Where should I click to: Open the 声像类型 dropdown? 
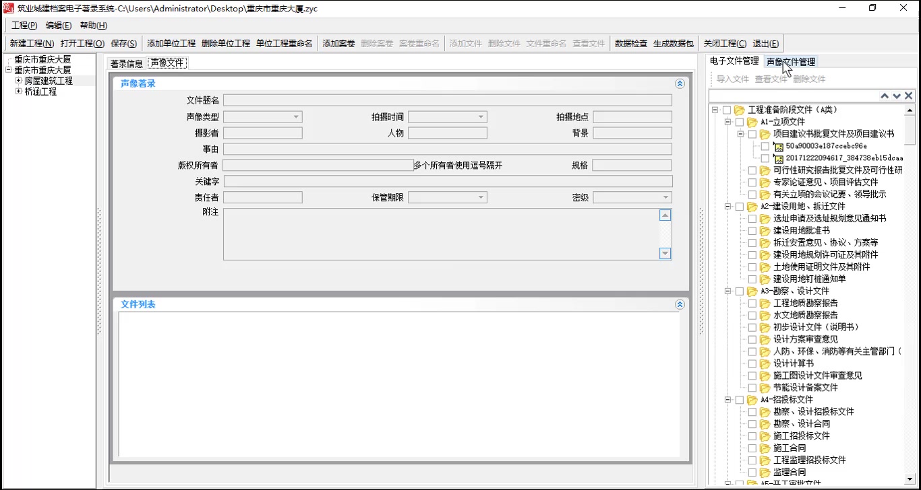click(x=296, y=116)
